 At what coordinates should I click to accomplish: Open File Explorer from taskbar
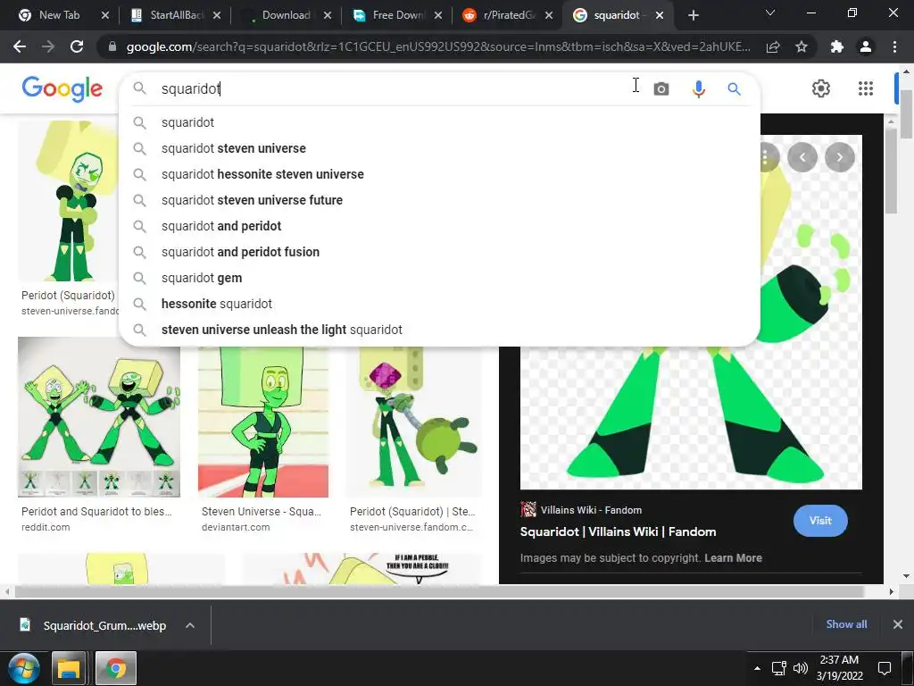tap(69, 668)
